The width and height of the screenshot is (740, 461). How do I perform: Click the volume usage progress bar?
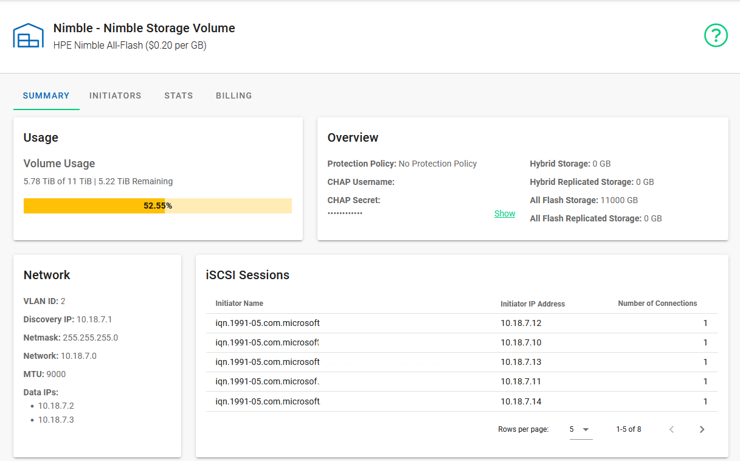(157, 206)
